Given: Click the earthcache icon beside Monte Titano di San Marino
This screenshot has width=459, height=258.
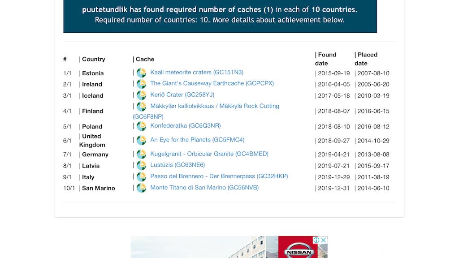Looking at the screenshot, I should (x=141, y=188).
